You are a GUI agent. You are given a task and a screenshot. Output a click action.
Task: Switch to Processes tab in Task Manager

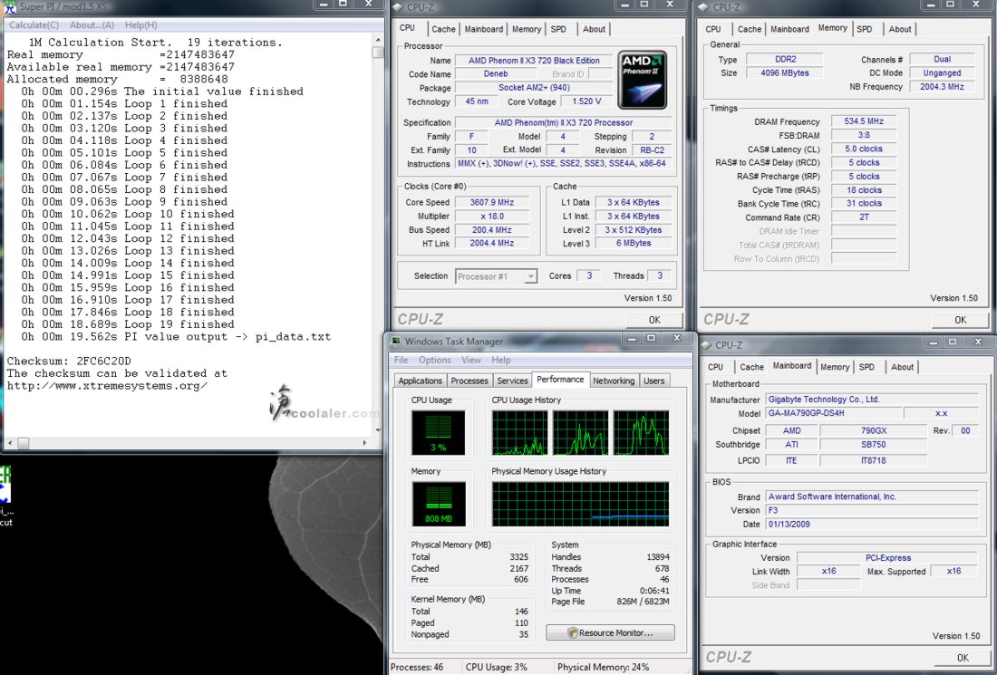[469, 381]
